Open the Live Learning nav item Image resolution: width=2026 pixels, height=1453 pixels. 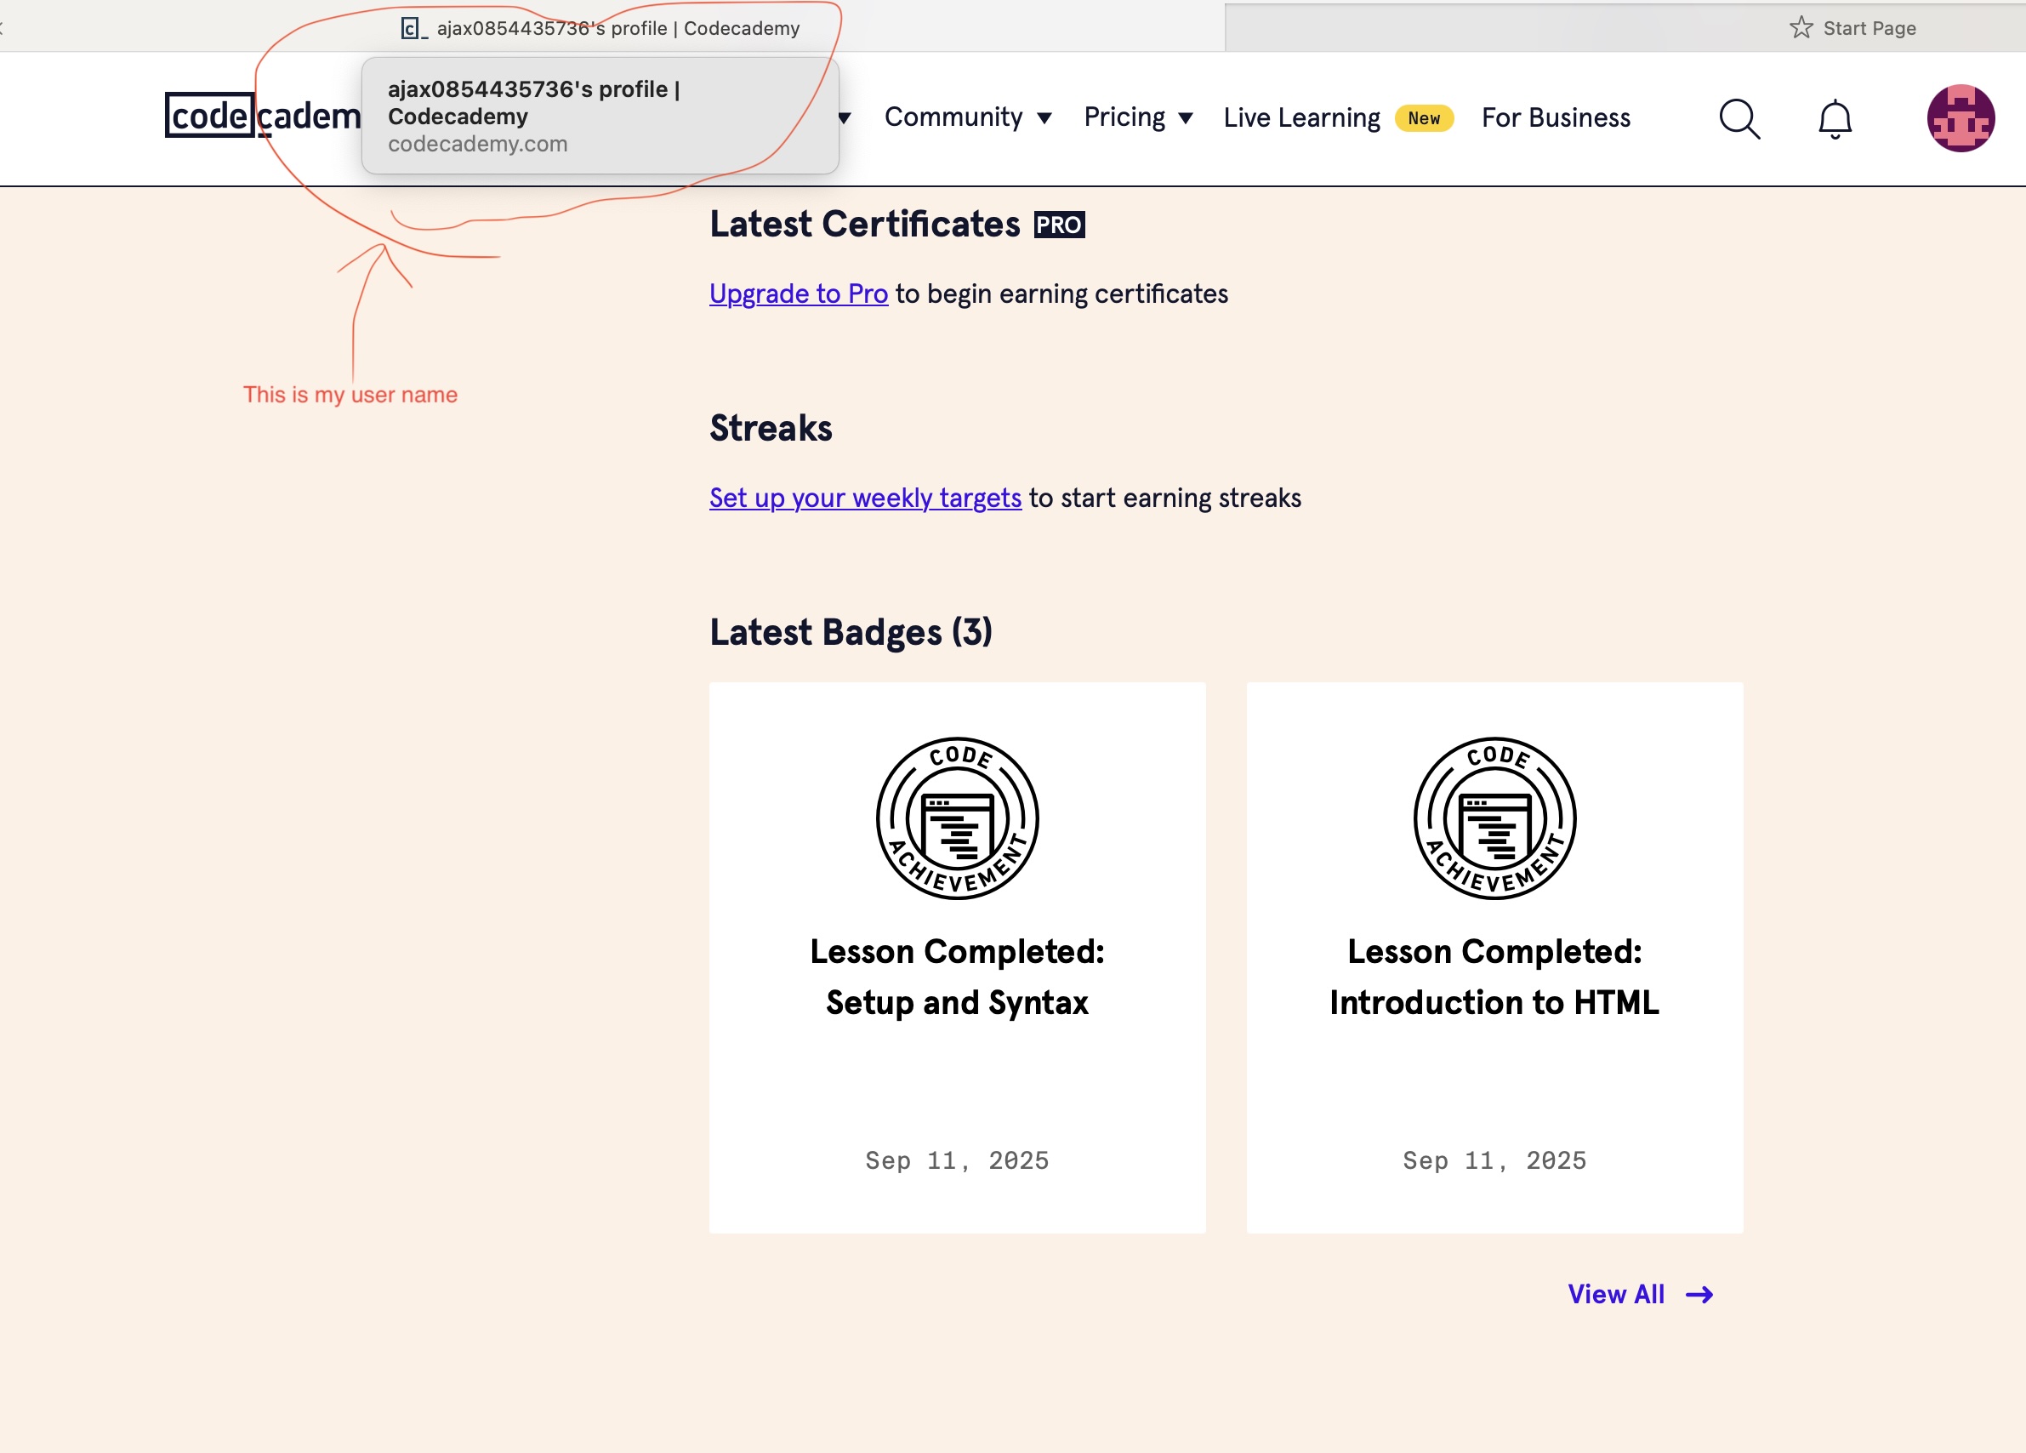(x=1301, y=118)
